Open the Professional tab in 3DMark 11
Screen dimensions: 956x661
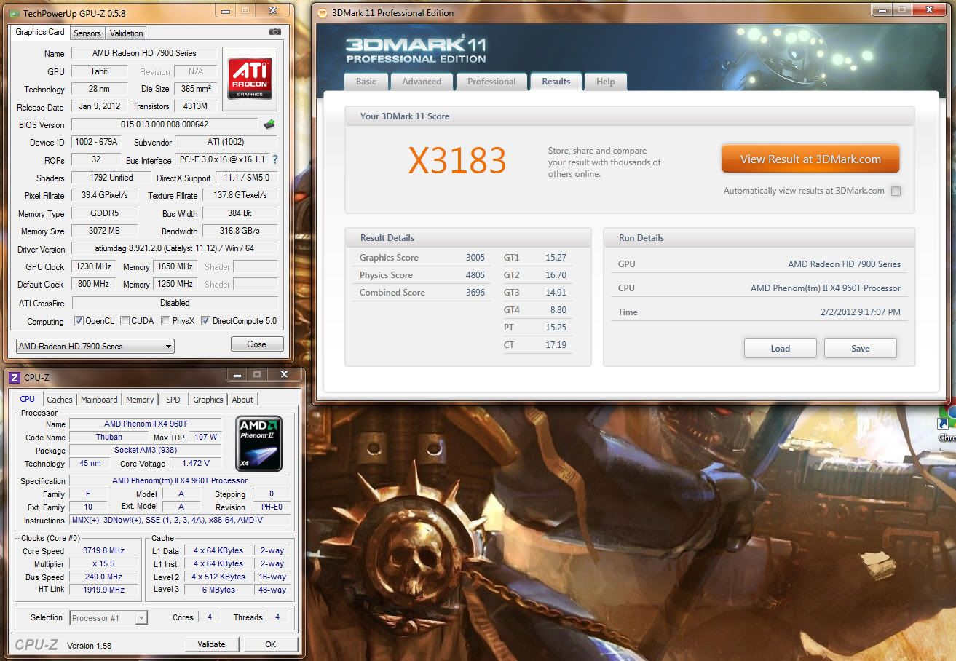(x=491, y=82)
